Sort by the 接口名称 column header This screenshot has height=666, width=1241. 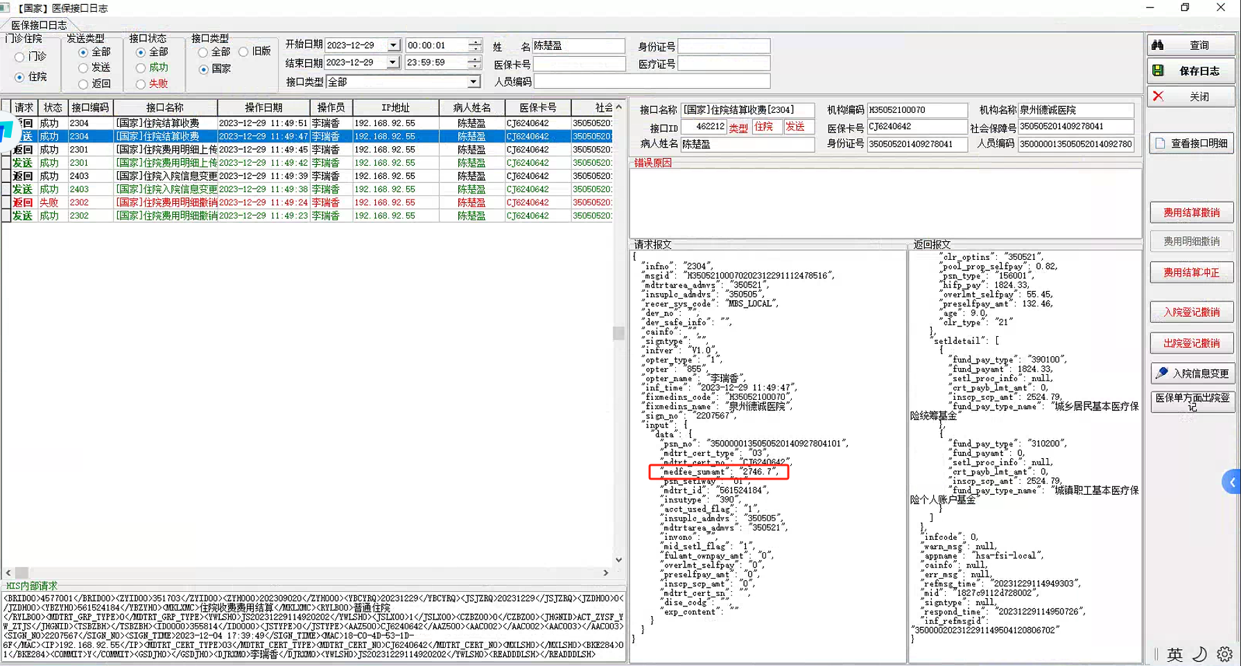coord(165,107)
